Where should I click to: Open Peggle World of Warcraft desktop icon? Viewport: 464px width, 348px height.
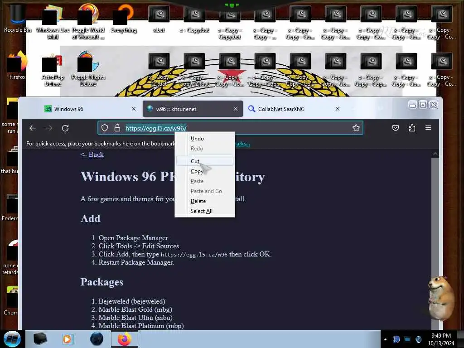[x=88, y=22]
